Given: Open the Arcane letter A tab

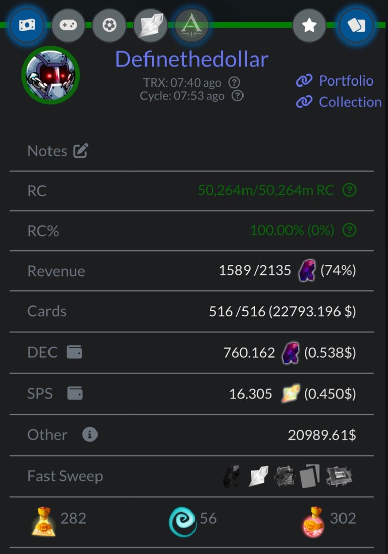Looking at the screenshot, I should [x=191, y=25].
